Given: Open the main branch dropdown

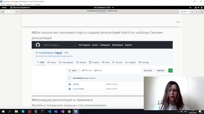Looking at the screenshot, I should coord(73,71).
